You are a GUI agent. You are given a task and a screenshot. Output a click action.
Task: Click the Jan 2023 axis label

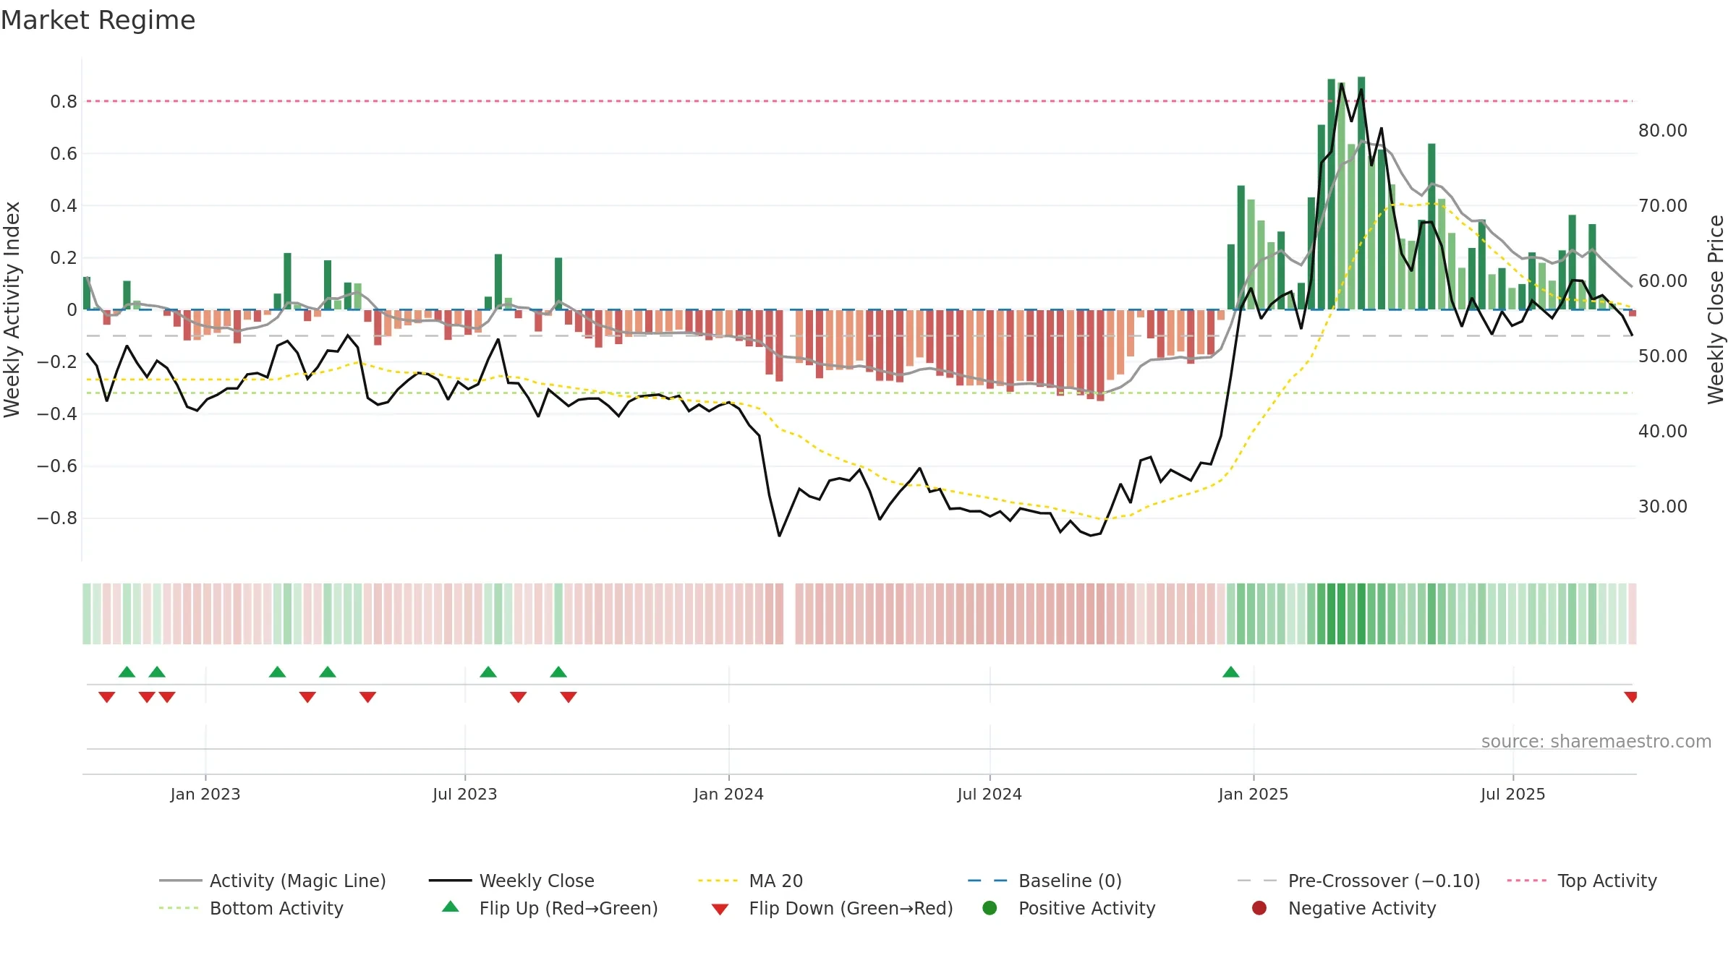(205, 794)
